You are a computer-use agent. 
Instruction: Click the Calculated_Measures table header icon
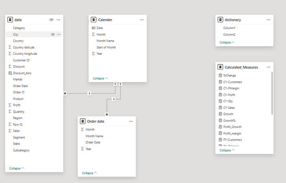tap(220, 67)
